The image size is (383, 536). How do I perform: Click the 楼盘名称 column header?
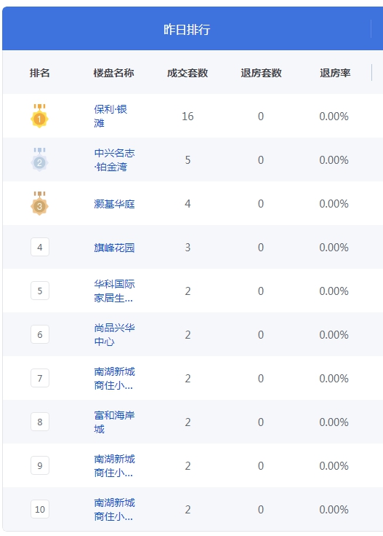point(113,73)
